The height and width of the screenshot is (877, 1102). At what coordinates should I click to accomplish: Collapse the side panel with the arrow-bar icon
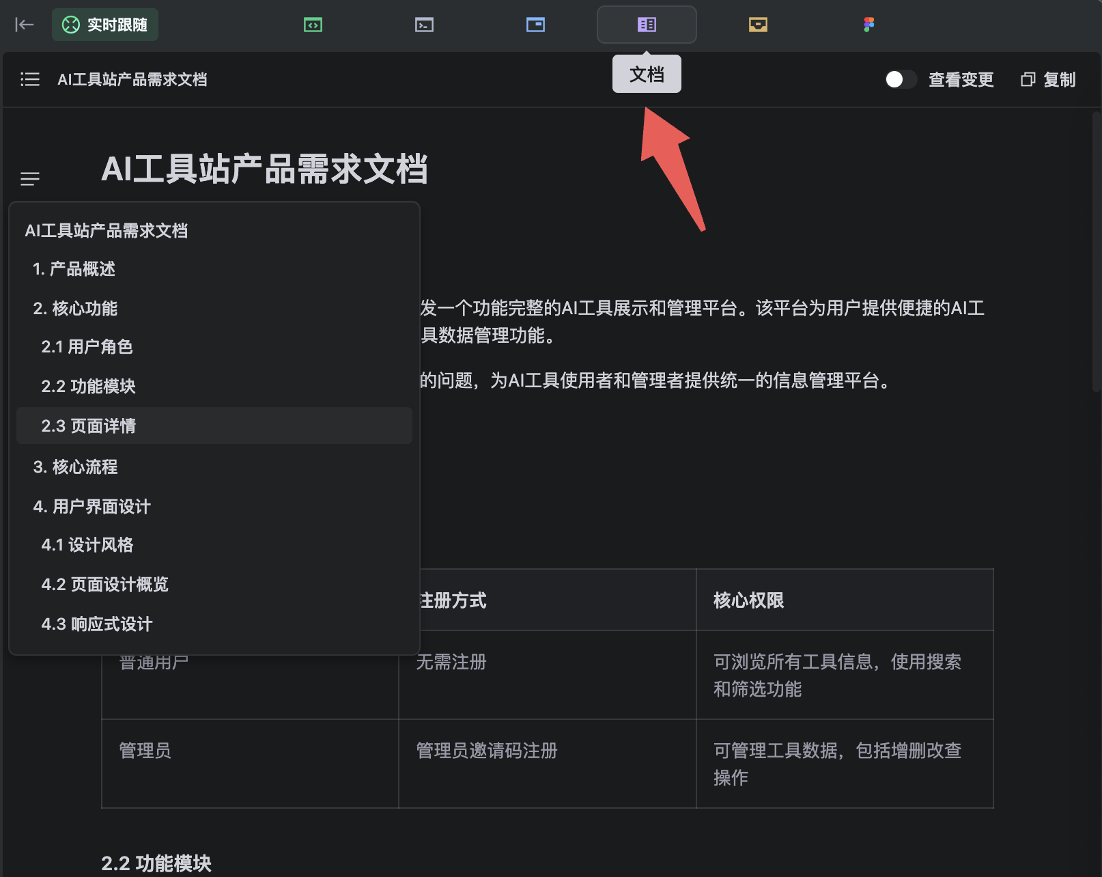click(25, 25)
